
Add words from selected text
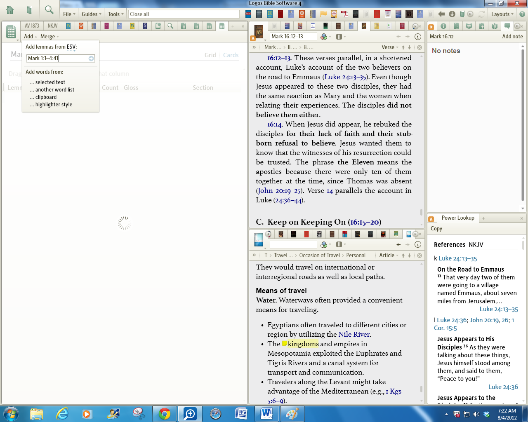click(47, 82)
